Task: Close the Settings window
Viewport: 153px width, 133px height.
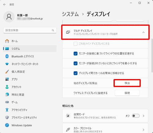Action: 148,3
